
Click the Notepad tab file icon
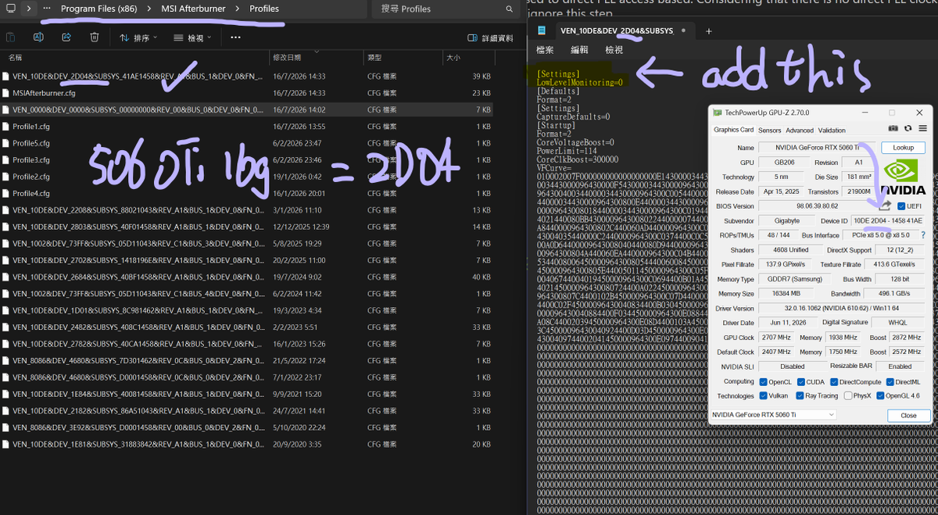pos(541,30)
